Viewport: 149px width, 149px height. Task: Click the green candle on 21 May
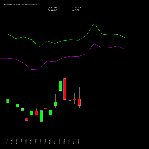tap(55, 104)
